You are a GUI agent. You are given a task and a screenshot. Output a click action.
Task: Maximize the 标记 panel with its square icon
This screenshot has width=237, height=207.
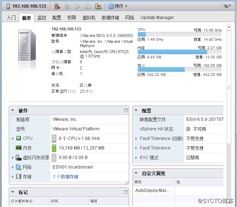click(x=126, y=192)
